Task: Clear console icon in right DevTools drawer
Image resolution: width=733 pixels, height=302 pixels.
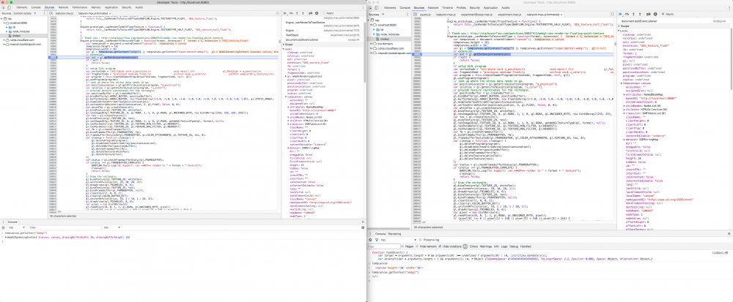Action: pos(370,240)
